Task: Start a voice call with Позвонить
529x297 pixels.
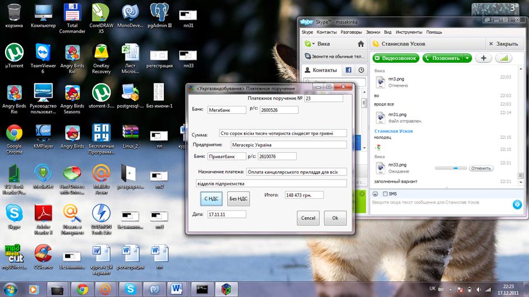Action: (x=443, y=58)
